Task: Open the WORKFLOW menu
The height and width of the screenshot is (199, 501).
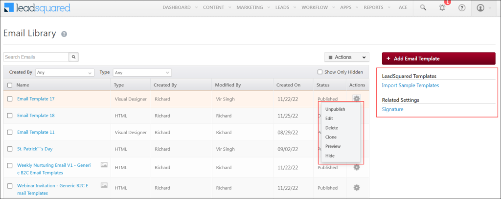Action: pos(316,7)
